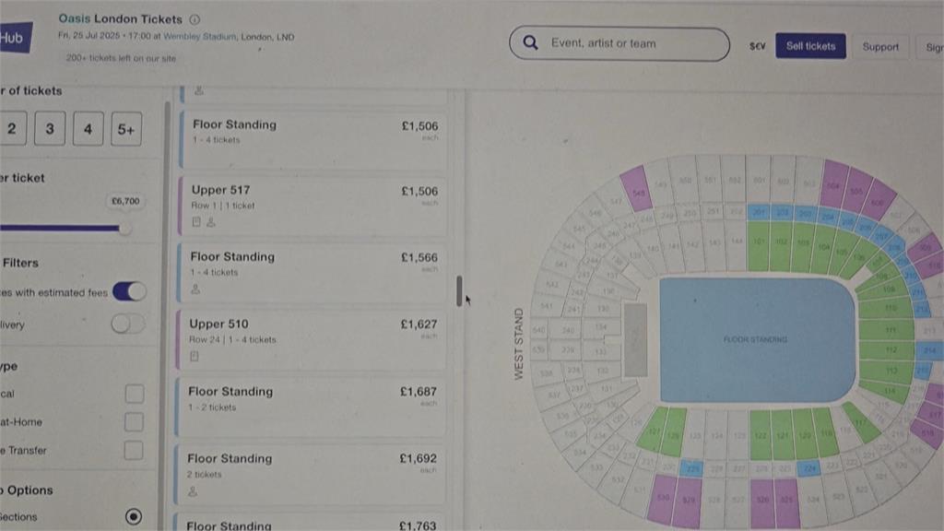Click person icon under £1,566 Floor Standing
The height and width of the screenshot is (531, 944).
pyautogui.click(x=195, y=289)
